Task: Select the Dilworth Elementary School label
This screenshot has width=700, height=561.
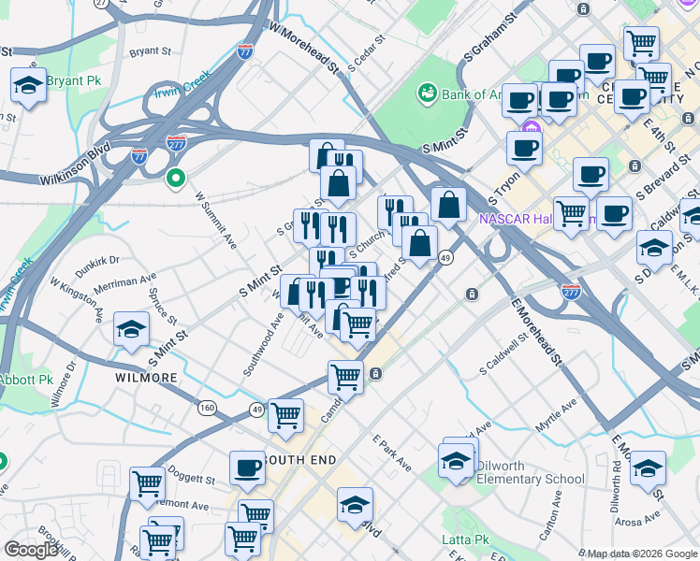Action: [531, 473]
